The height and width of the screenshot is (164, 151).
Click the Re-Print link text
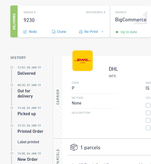pos(91,32)
